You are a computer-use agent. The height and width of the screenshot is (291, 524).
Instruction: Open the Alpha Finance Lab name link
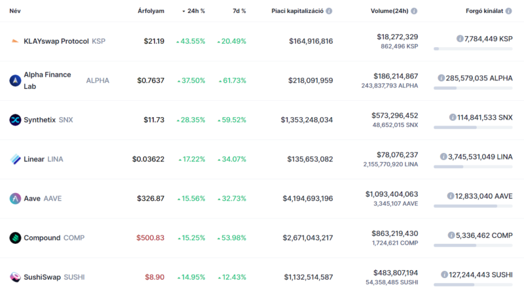pyautogui.click(x=47, y=80)
